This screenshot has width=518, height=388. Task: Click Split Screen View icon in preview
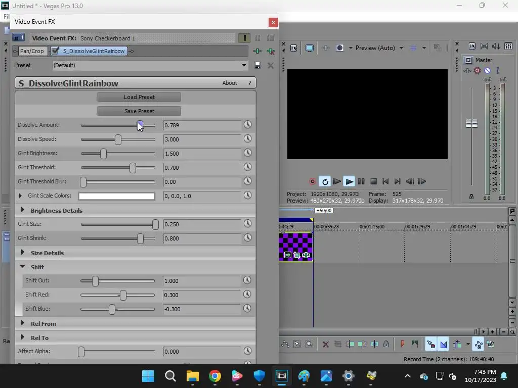[340, 48]
